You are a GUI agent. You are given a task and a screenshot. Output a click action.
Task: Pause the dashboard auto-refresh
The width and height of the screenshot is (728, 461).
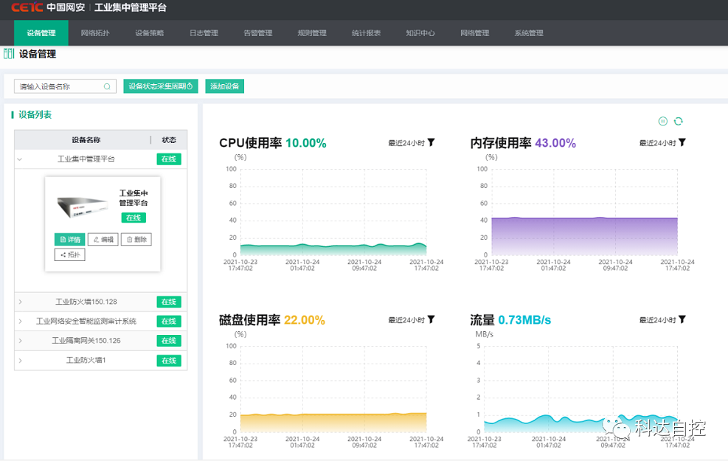(x=663, y=122)
